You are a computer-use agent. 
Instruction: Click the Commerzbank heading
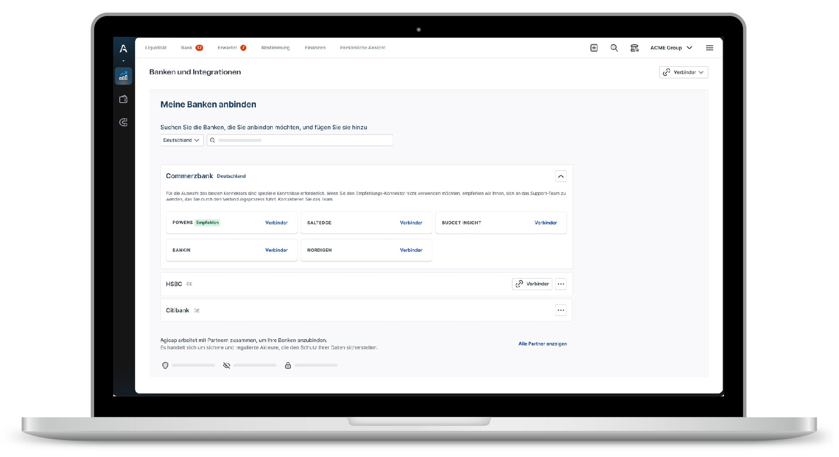[x=189, y=176]
